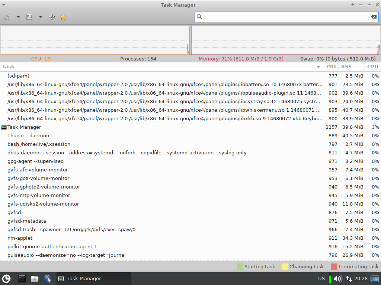Click the process view toolbar icon

pyautogui.click(x=29, y=17)
